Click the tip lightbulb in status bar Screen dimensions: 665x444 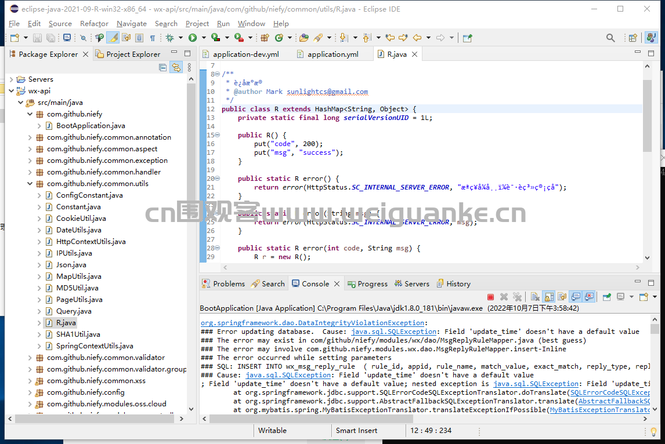pos(653,432)
